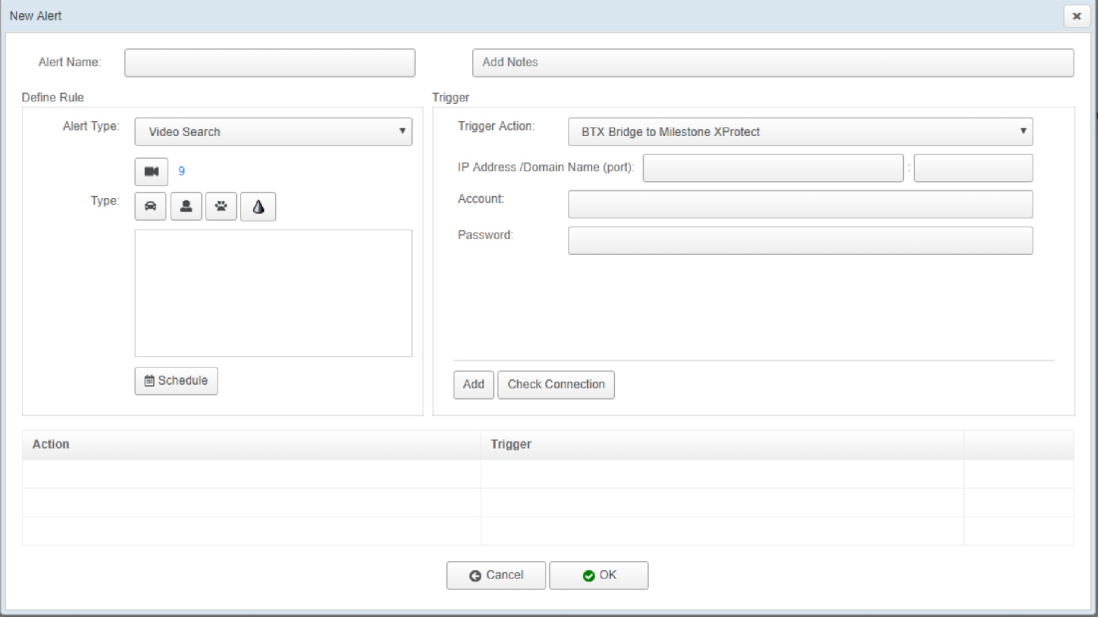Click the port number input field
This screenshot has height=618, width=1099.
973,168
